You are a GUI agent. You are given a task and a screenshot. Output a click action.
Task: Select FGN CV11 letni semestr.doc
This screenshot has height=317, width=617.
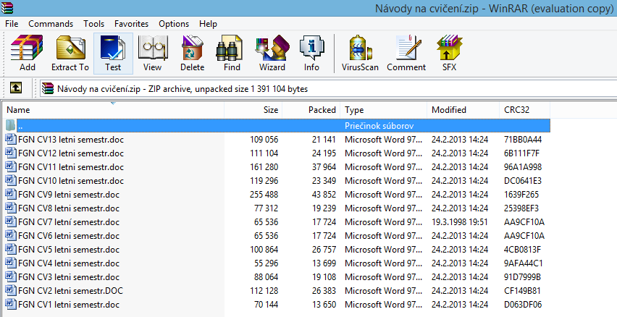pos(71,166)
